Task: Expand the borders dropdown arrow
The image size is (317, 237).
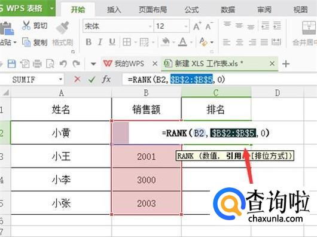Action: pos(135,42)
